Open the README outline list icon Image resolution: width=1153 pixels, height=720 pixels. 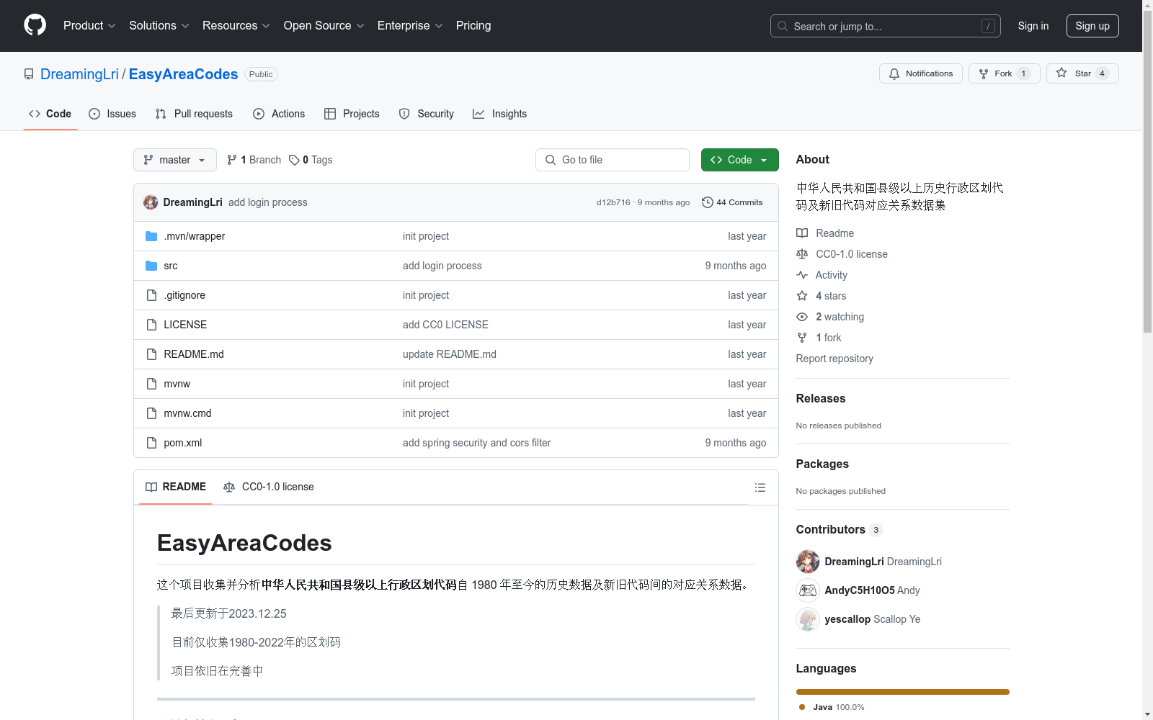(760, 487)
